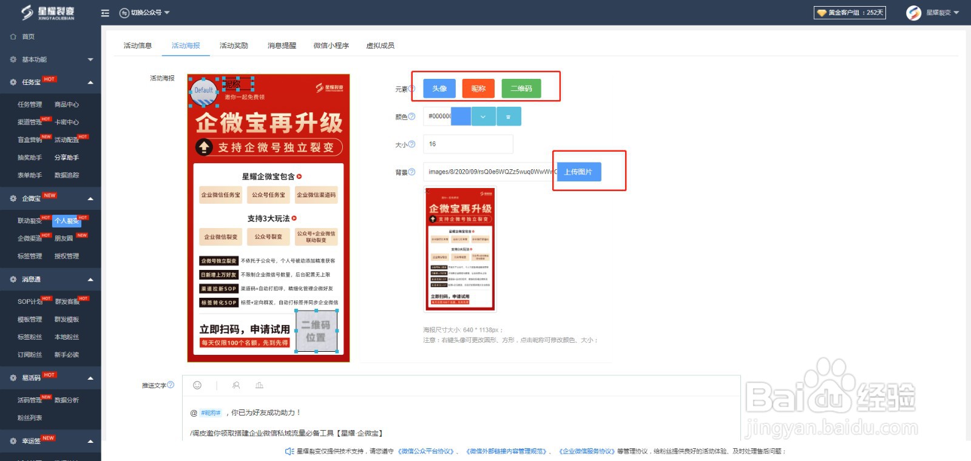Click the 星耀裂变 logo in the header

(48, 13)
